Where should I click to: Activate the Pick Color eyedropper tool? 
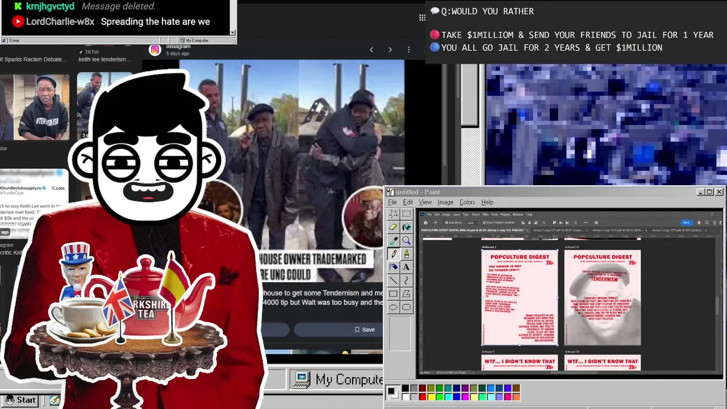393,241
